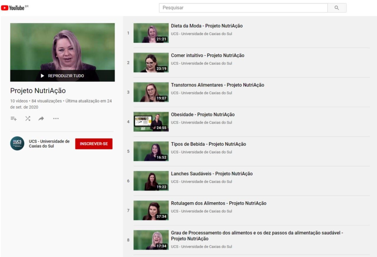Screen dimensions: 377x257
Task: Shuffle the Projeto NutriAção playlist
Action: (28, 119)
